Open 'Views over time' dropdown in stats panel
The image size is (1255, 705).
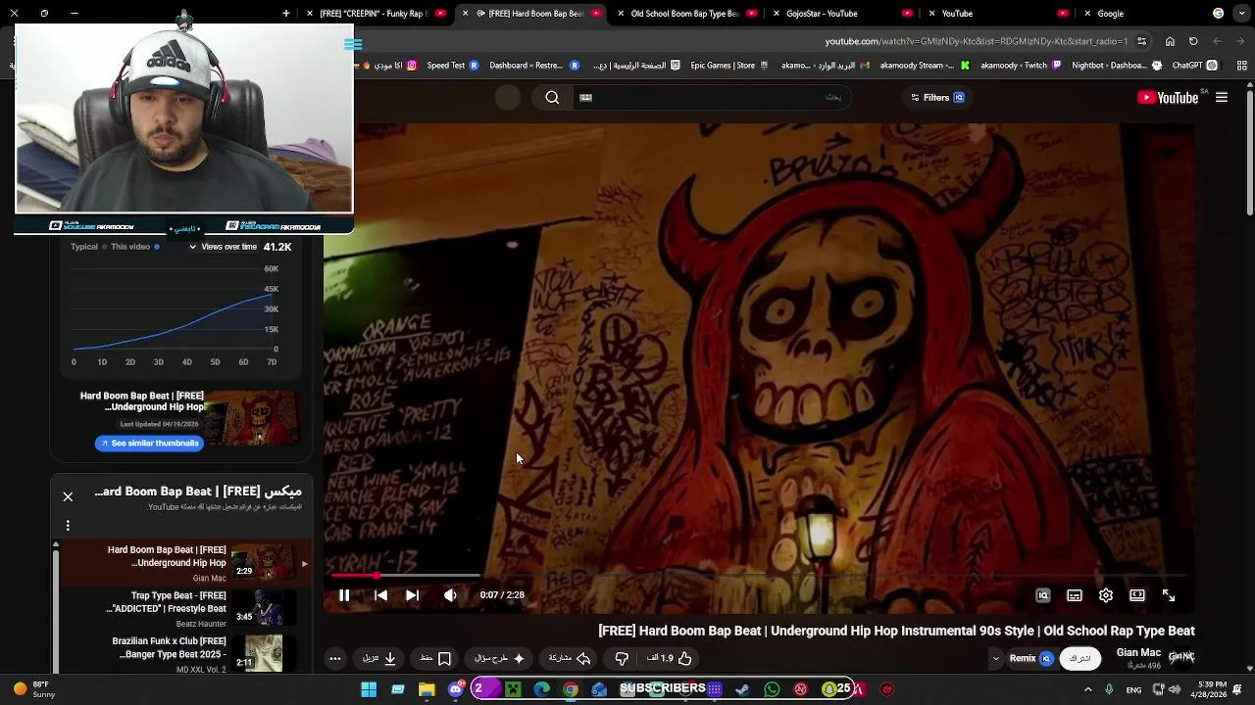click(224, 247)
